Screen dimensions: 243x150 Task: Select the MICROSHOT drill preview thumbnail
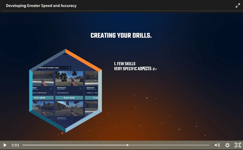[69, 78]
